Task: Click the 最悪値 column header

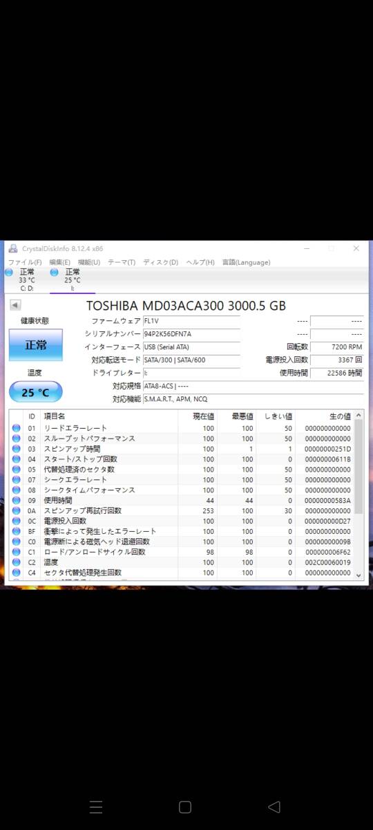Action: pyautogui.click(x=237, y=416)
